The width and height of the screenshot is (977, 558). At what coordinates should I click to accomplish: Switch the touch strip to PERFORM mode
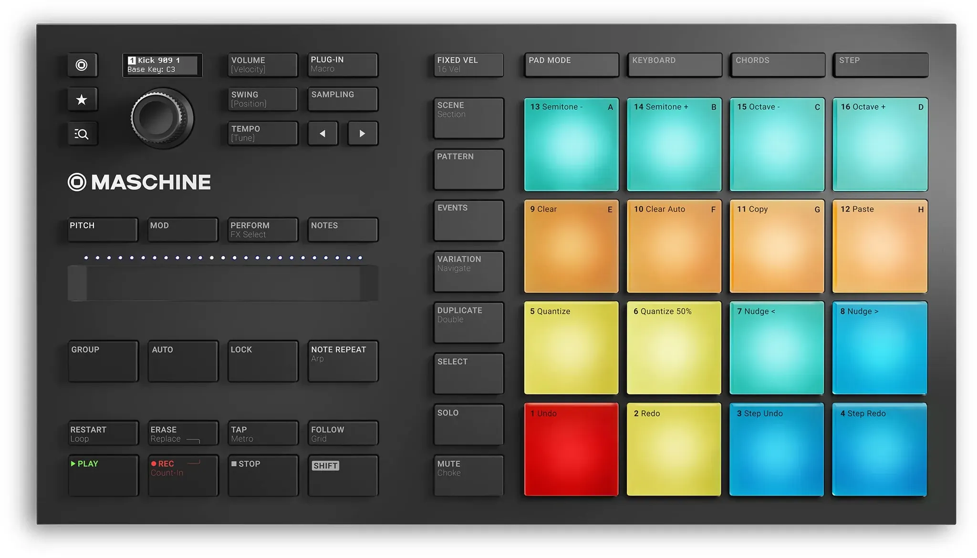tap(263, 230)
